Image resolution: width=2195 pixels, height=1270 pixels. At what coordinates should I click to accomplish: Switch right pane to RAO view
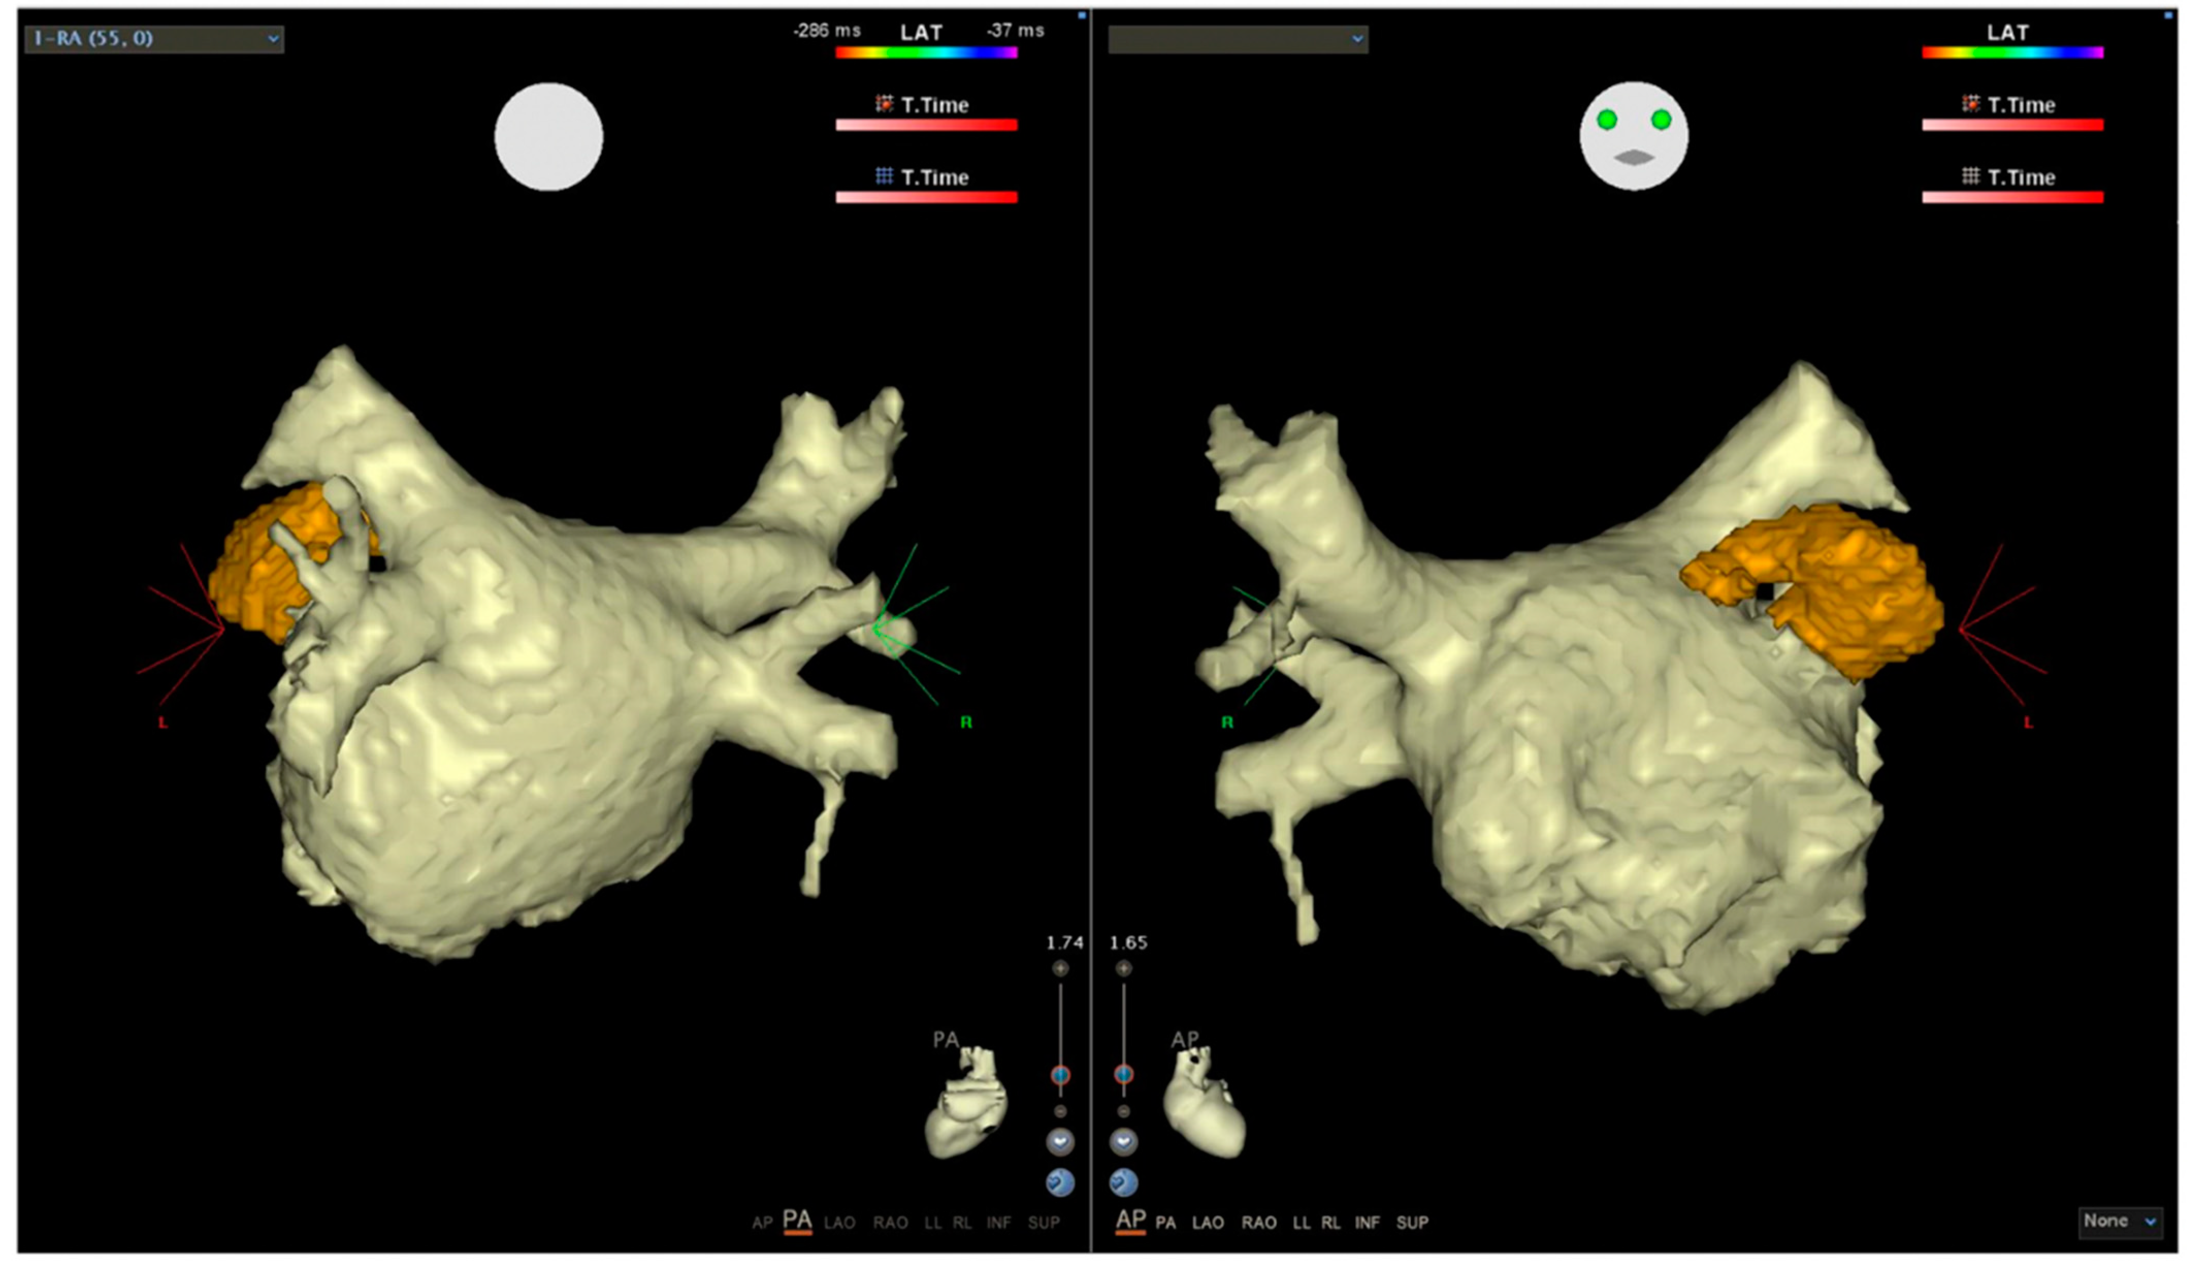pyautogui.click(x=1259, y=1223)
